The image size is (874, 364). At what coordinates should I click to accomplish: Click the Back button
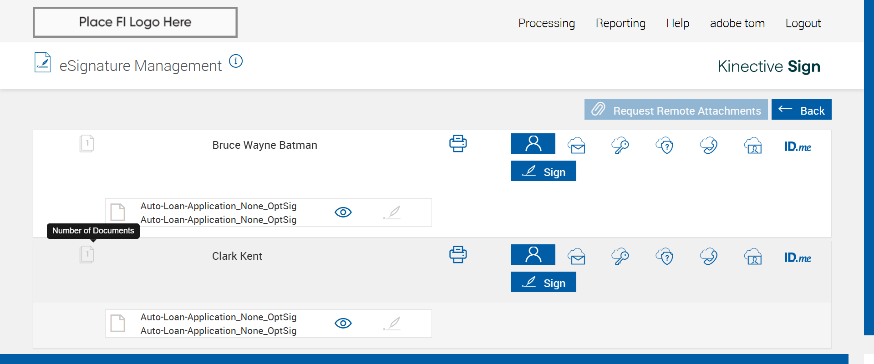[801, 110]
